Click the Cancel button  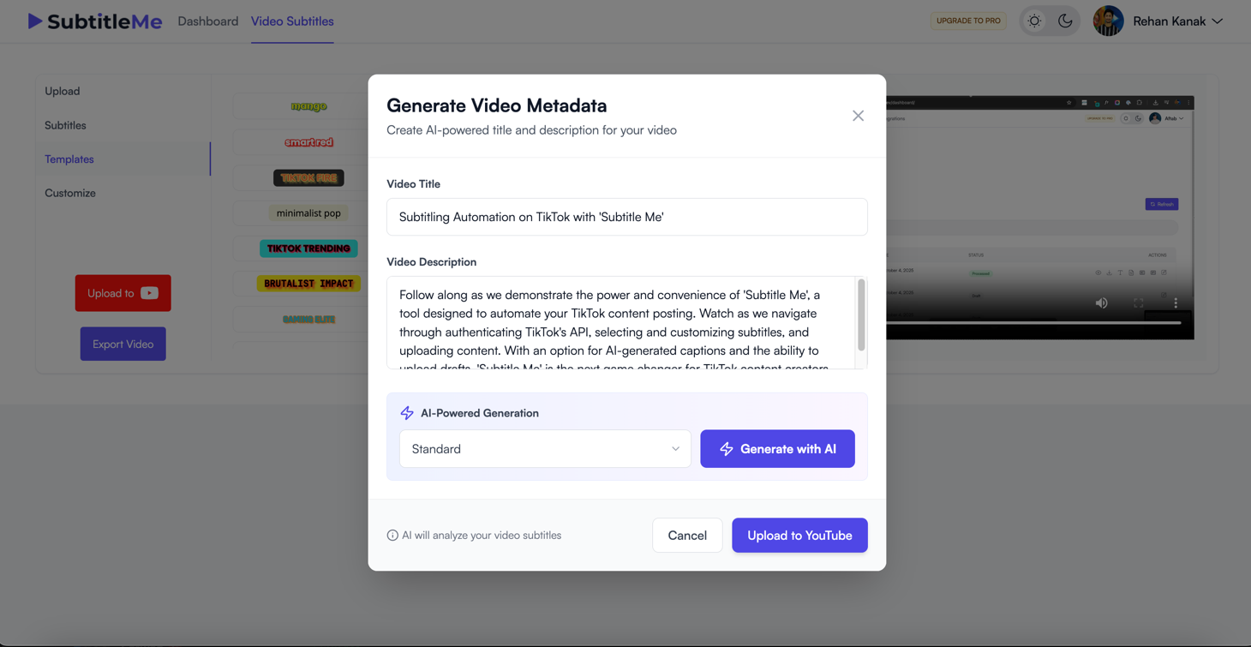pos(687,536)
